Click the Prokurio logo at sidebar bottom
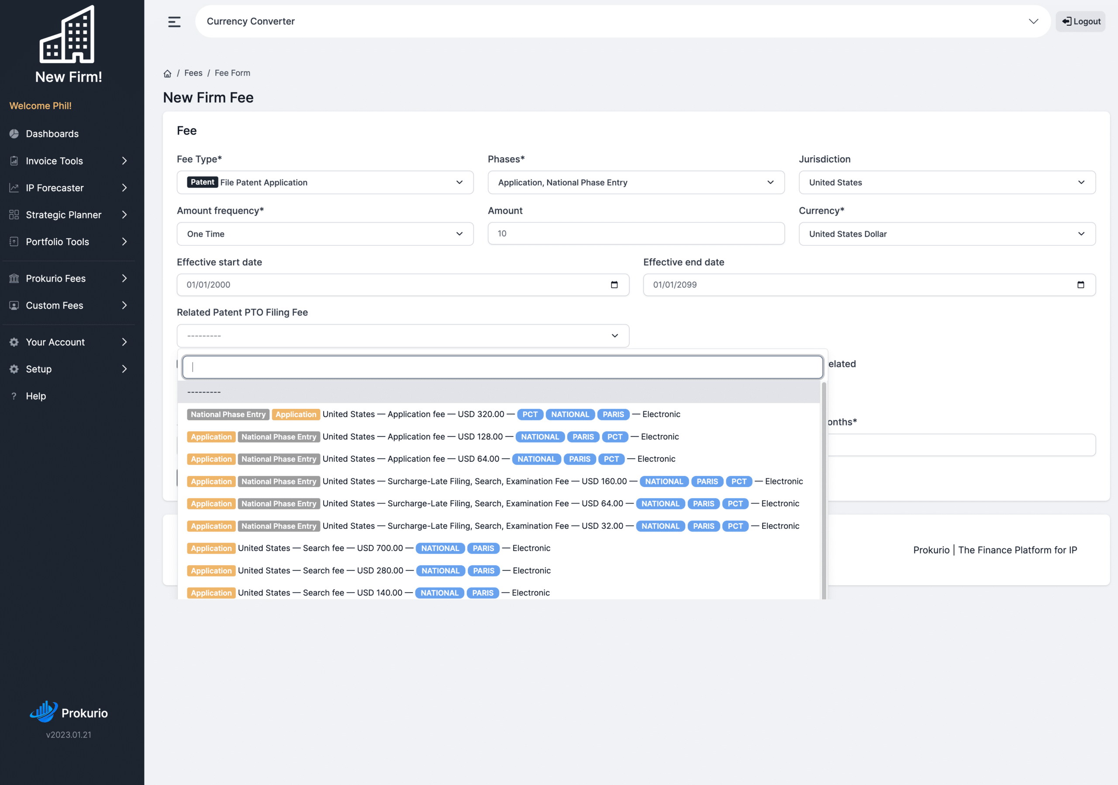 69,712
